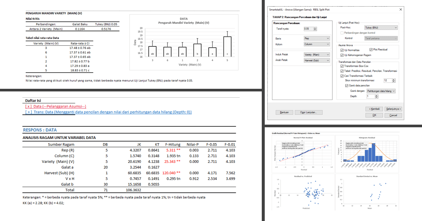Disable Tabel: Prediksi, Residual, Pencilan, Transformasi

click(x=342, y=71)
